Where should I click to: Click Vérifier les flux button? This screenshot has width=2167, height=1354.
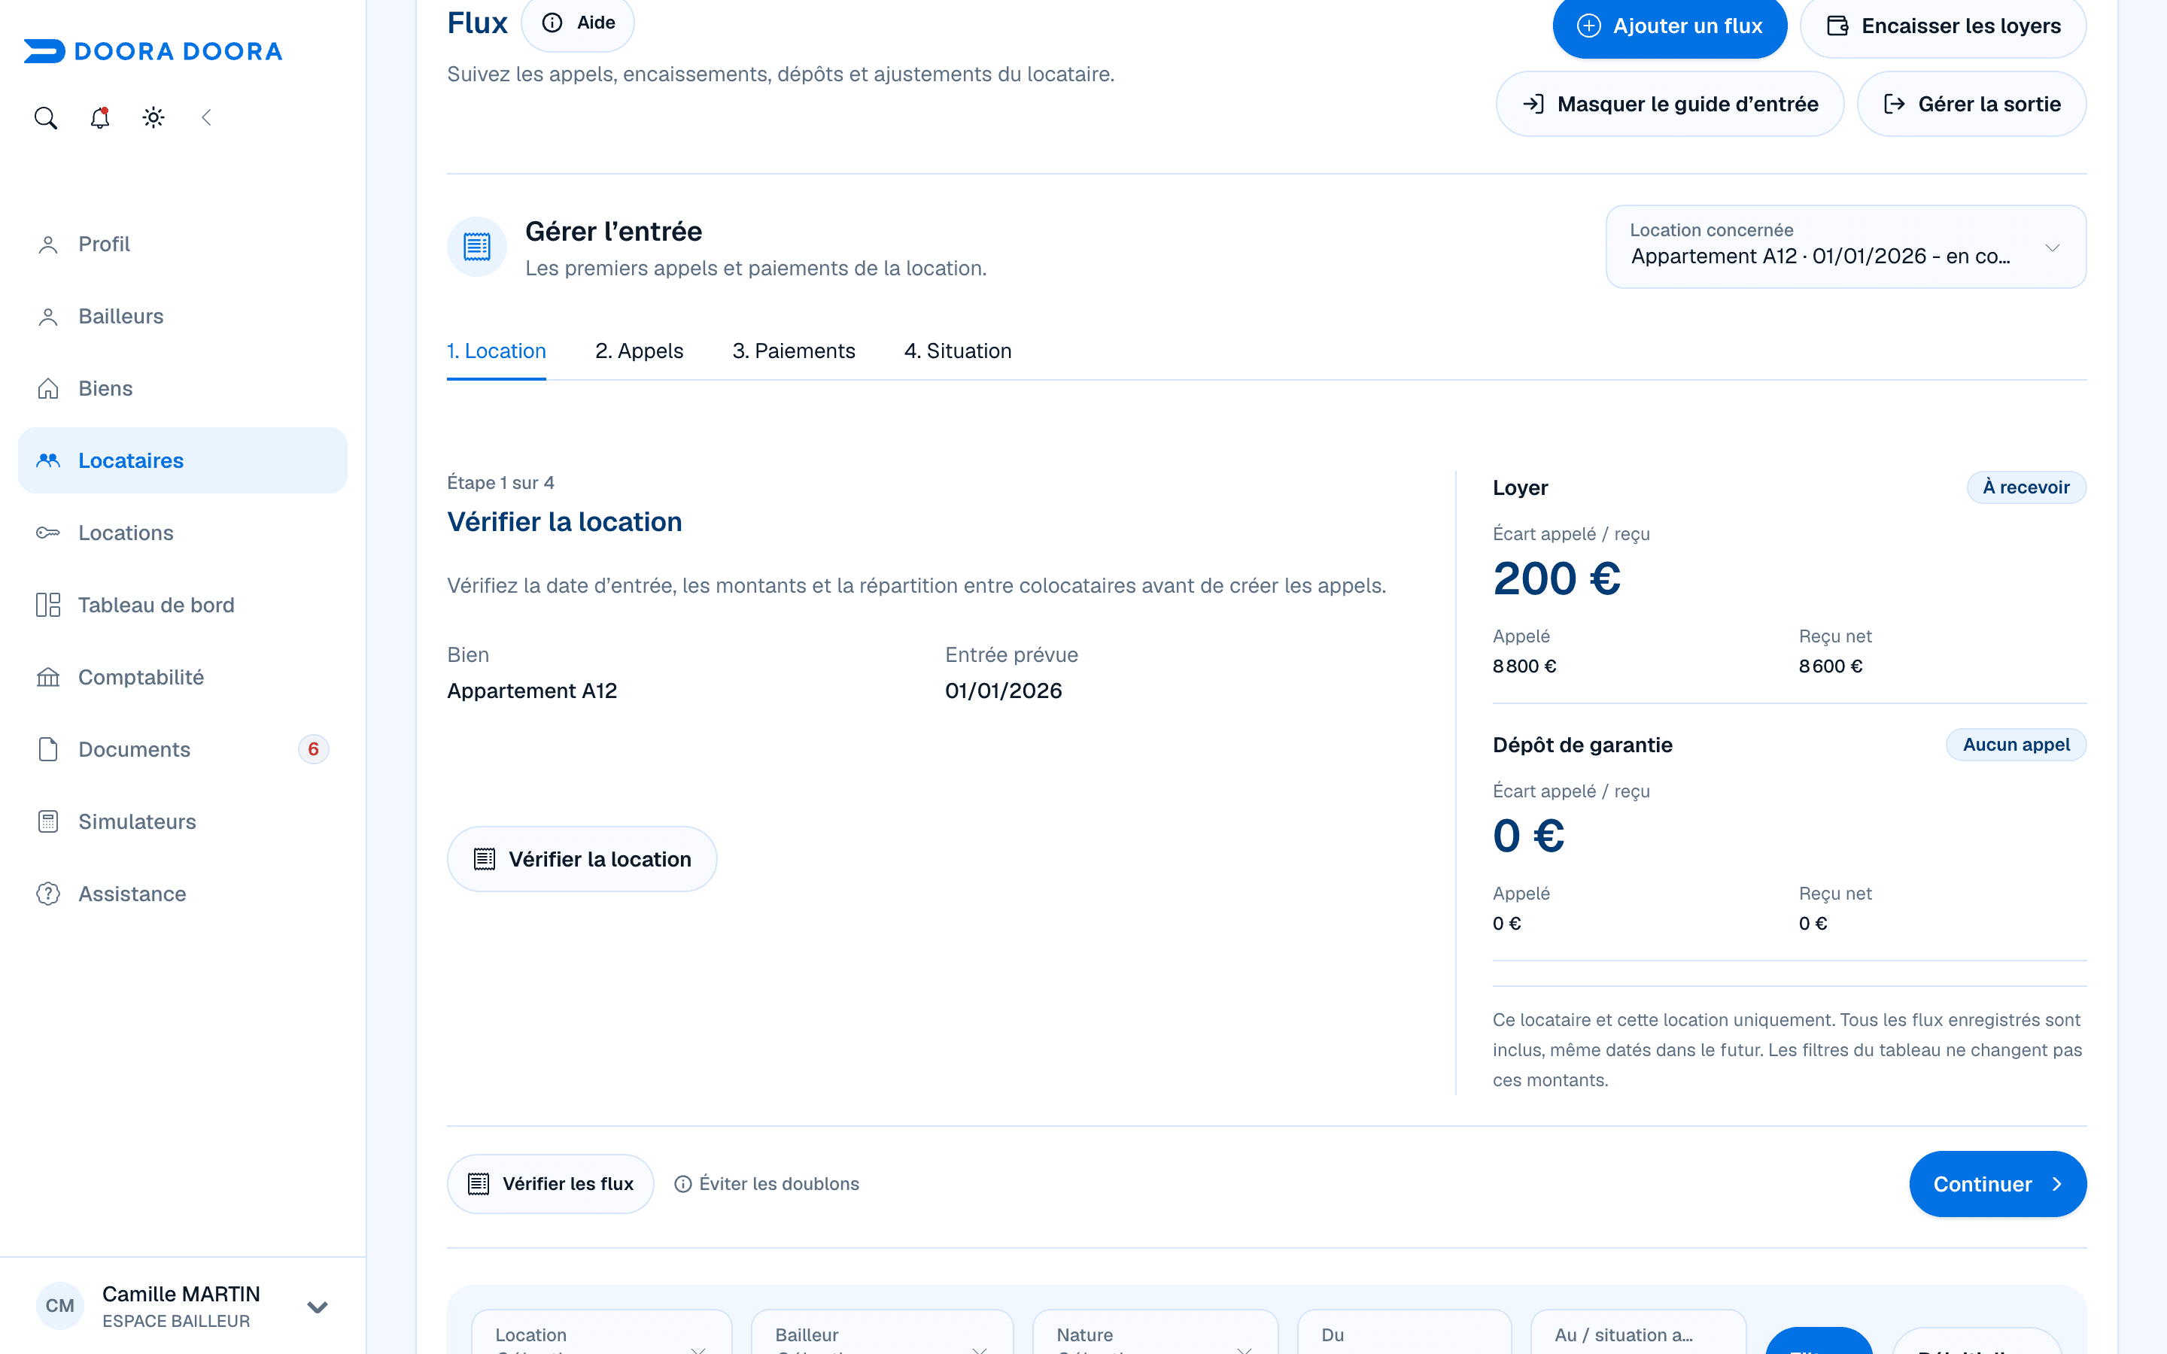(x=551, y=1184)
